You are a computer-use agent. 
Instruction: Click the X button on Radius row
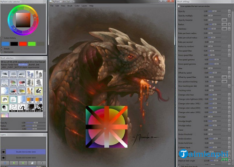coord(230,24)
